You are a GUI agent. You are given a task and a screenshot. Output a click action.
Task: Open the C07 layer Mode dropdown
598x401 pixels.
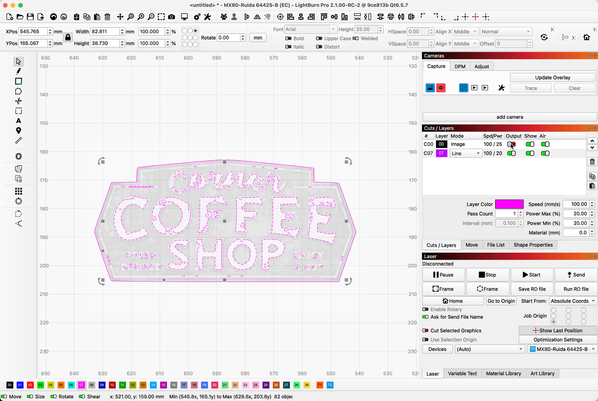(x=466, y=153)
